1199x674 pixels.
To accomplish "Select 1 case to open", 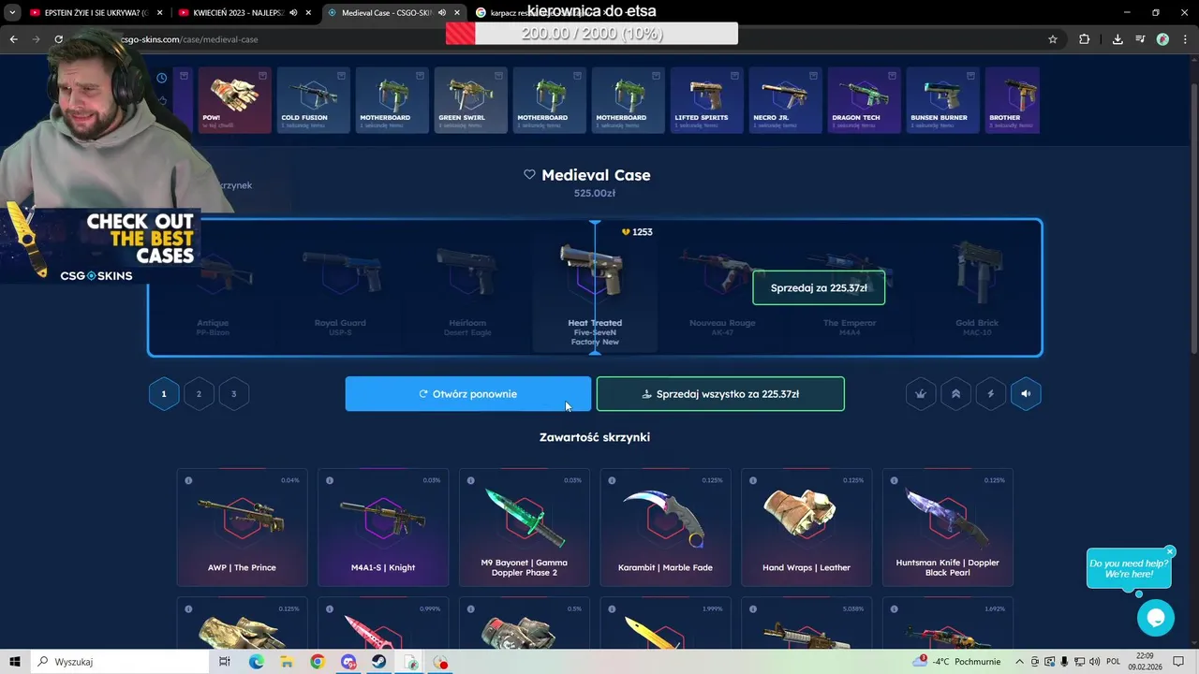I will coord(164,394).
